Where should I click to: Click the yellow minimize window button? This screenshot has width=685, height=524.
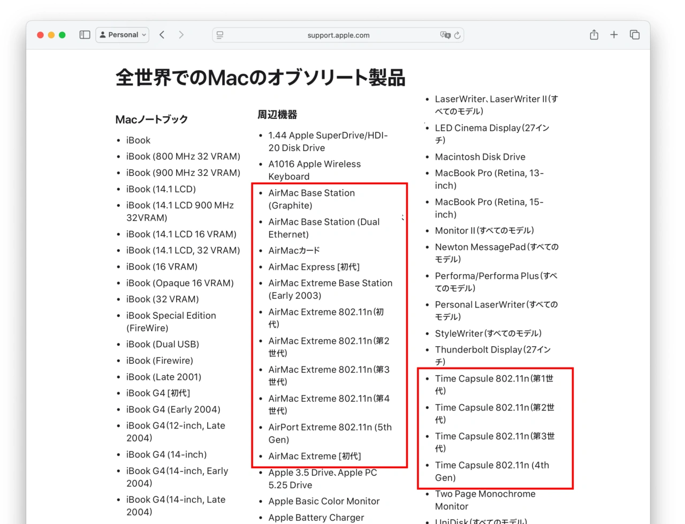(x=51, y=35)
